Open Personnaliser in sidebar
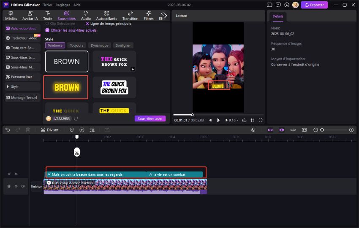 click(22, 77)
